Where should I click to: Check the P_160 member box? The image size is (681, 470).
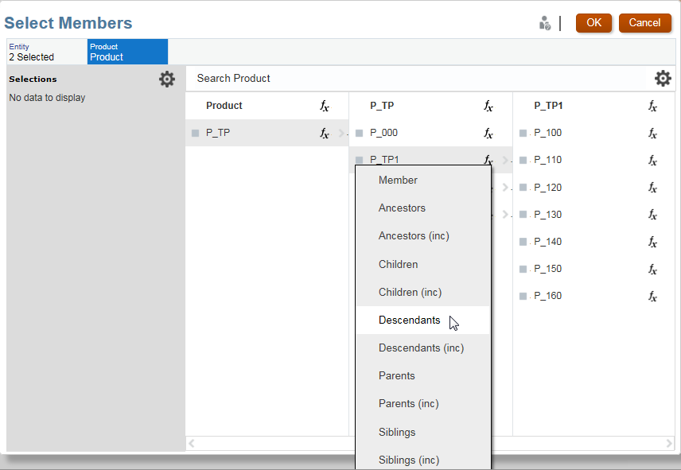[523, 296]
